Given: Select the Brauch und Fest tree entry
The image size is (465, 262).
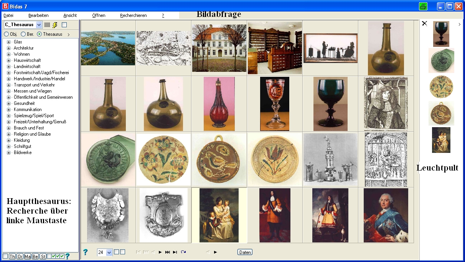Looking at the screenshot, I should click(29, 128).
